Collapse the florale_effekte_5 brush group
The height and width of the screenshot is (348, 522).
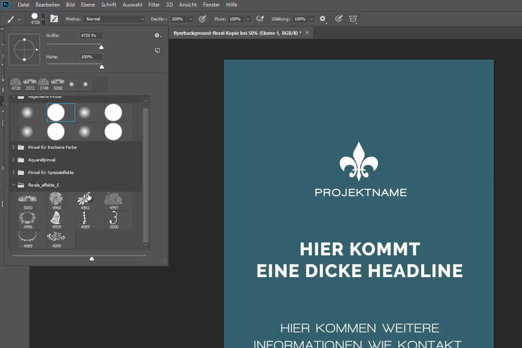(x=13, y=185)
